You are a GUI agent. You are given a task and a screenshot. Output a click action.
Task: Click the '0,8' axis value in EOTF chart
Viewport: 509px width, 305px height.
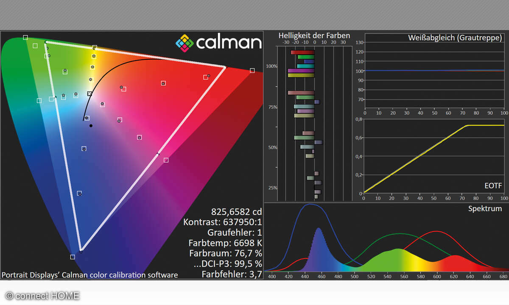tap(360, 119)
